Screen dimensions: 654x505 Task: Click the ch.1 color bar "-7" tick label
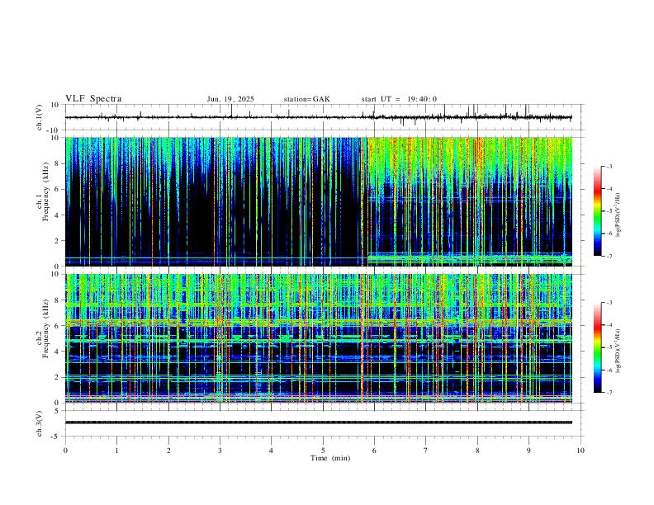coord(609,257)
